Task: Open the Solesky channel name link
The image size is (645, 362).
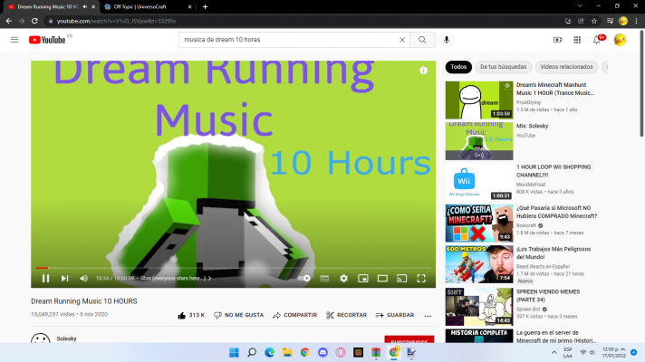Action: [66, 338]
